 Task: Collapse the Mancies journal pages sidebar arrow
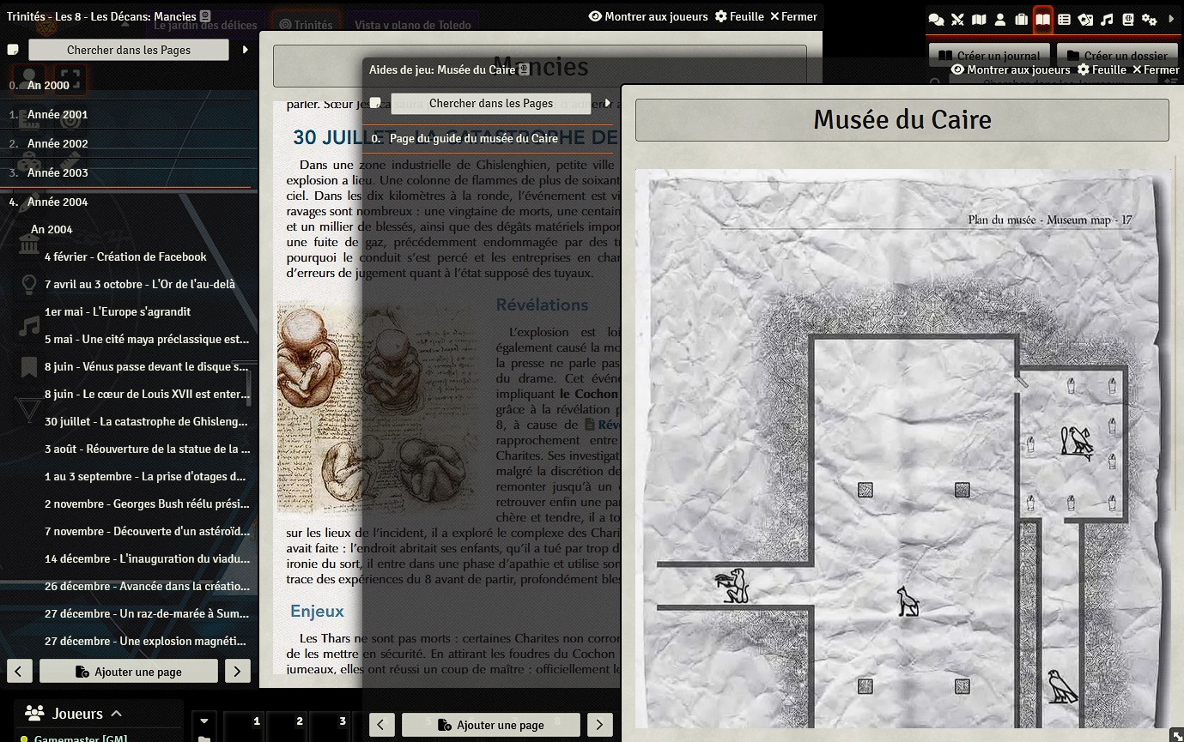click(246, 50)
